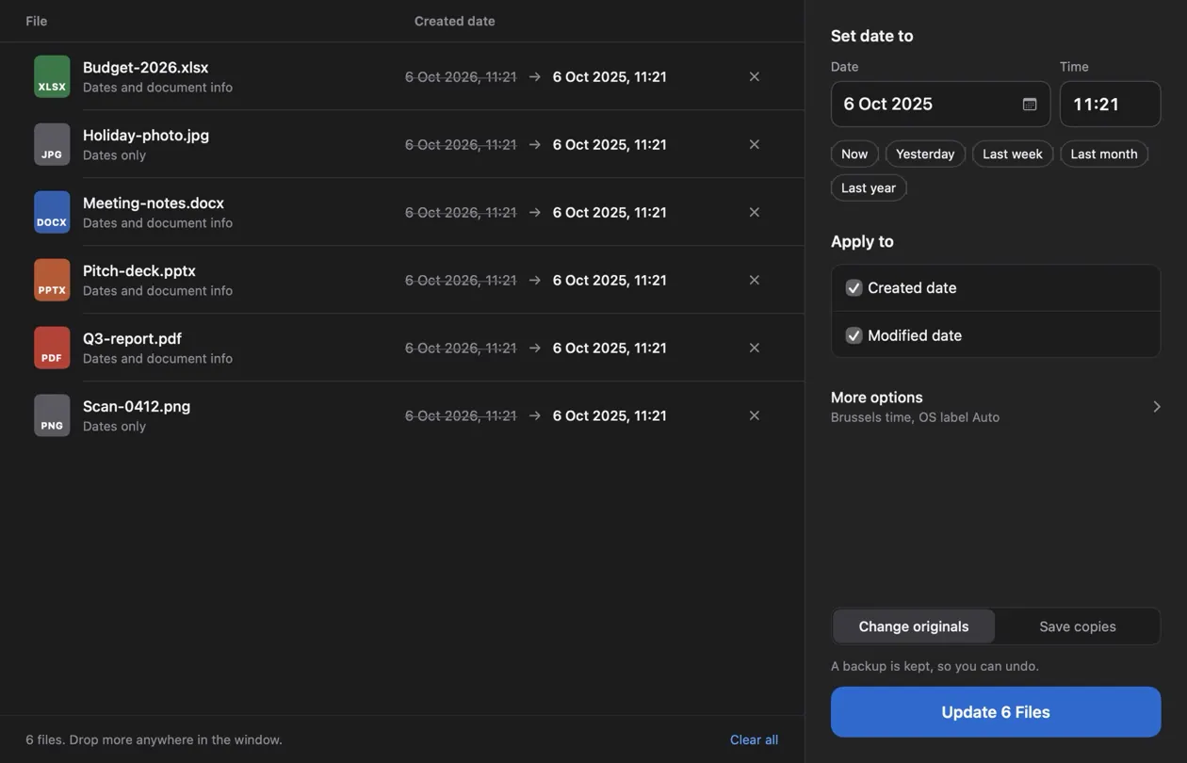Remove Meeting-notes.docx from the list
The image size is (1187, 763).
[x=754, y=212]
